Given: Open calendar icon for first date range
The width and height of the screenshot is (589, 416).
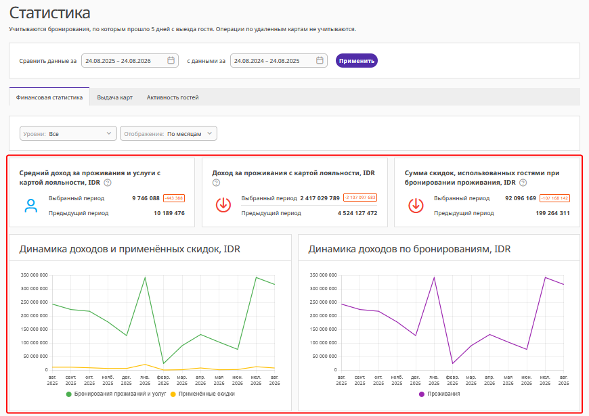Looking at the screenshot, I should 171,60.
